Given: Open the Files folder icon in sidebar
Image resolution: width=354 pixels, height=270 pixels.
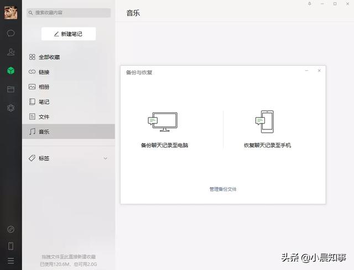Looking at the screenshot, I should pos(11,89).
